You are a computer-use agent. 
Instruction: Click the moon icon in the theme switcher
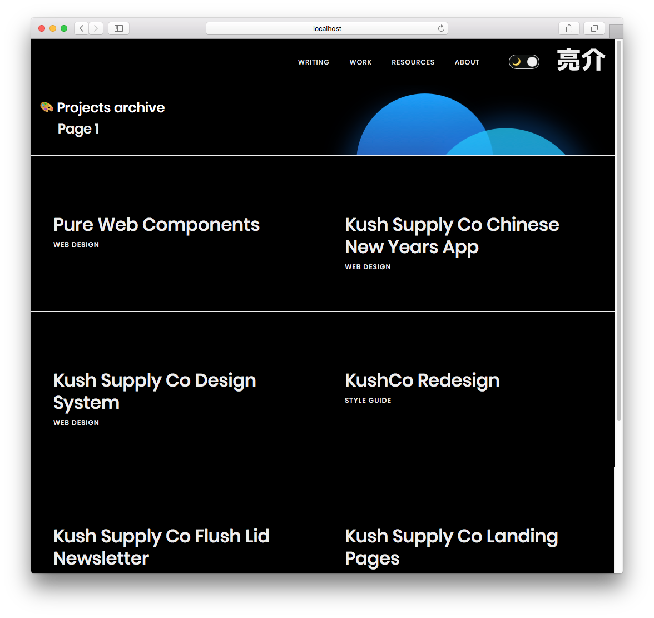[518, 62]
